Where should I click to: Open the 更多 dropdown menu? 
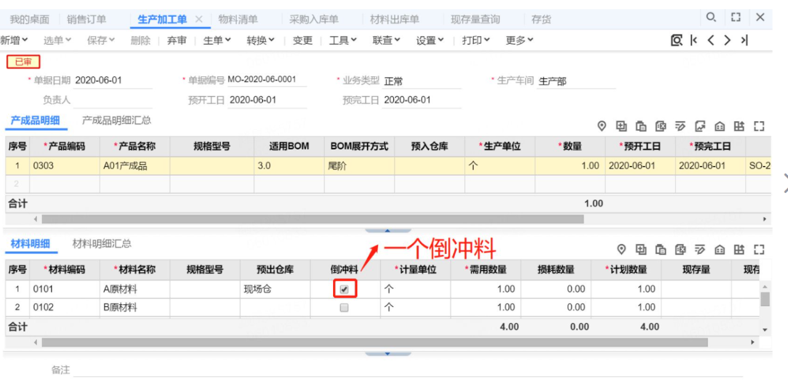tap(519, 40)
